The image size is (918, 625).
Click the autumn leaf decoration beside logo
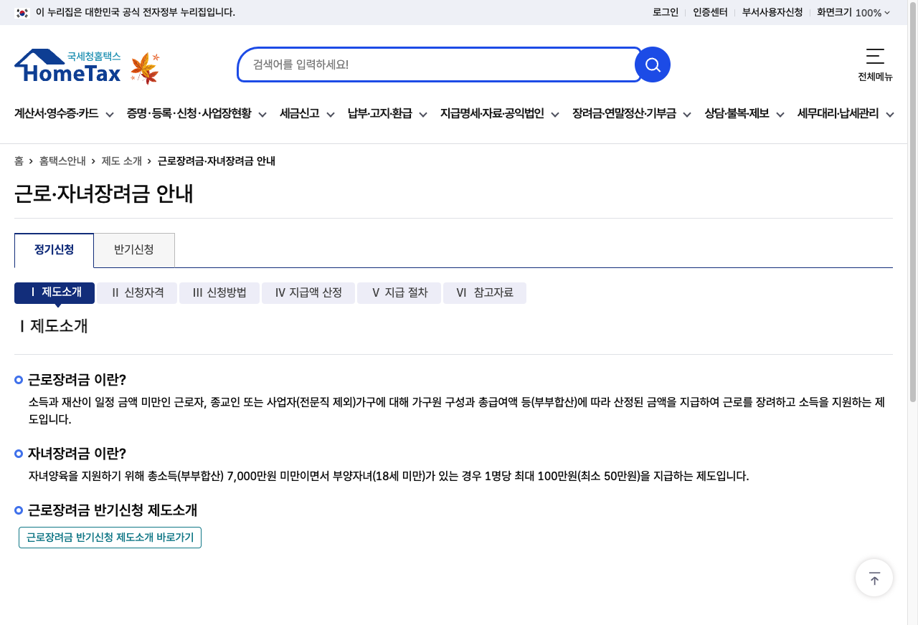[145, 68]
